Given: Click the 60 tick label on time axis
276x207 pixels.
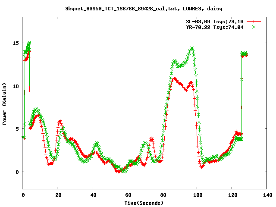Looking at the screenshot, I should 128,195.
